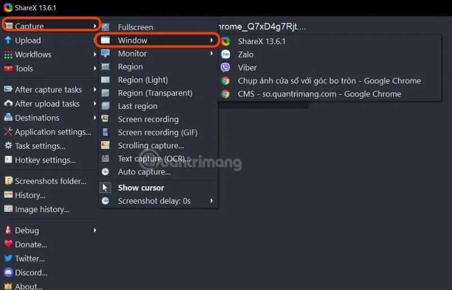Click the ShareX logo in title bar
The image size is (452, 290).
pos(8,7)
